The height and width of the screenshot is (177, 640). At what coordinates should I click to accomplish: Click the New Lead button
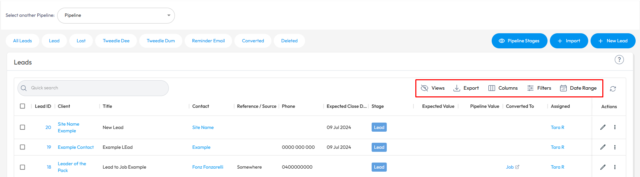click(x=613, y=41)
